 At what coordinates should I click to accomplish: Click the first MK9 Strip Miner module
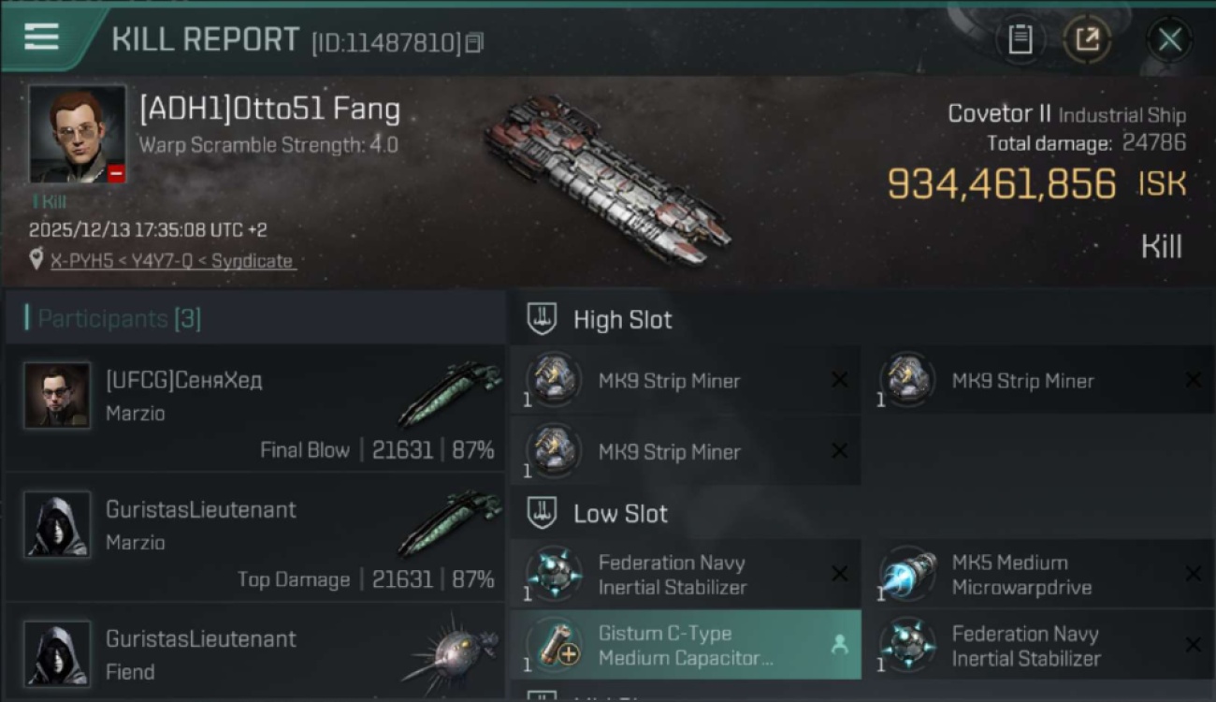(686, 380)
